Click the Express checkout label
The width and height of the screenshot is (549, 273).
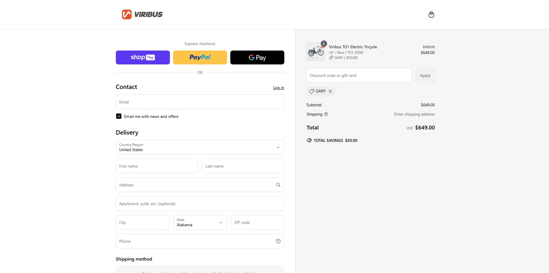[x=200, y=44]
